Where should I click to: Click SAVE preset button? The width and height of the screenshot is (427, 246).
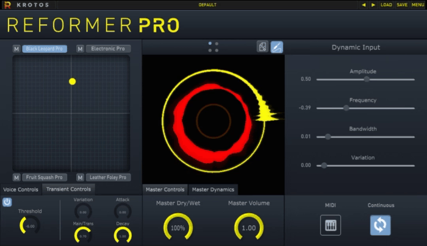click(x=402, y=5)
